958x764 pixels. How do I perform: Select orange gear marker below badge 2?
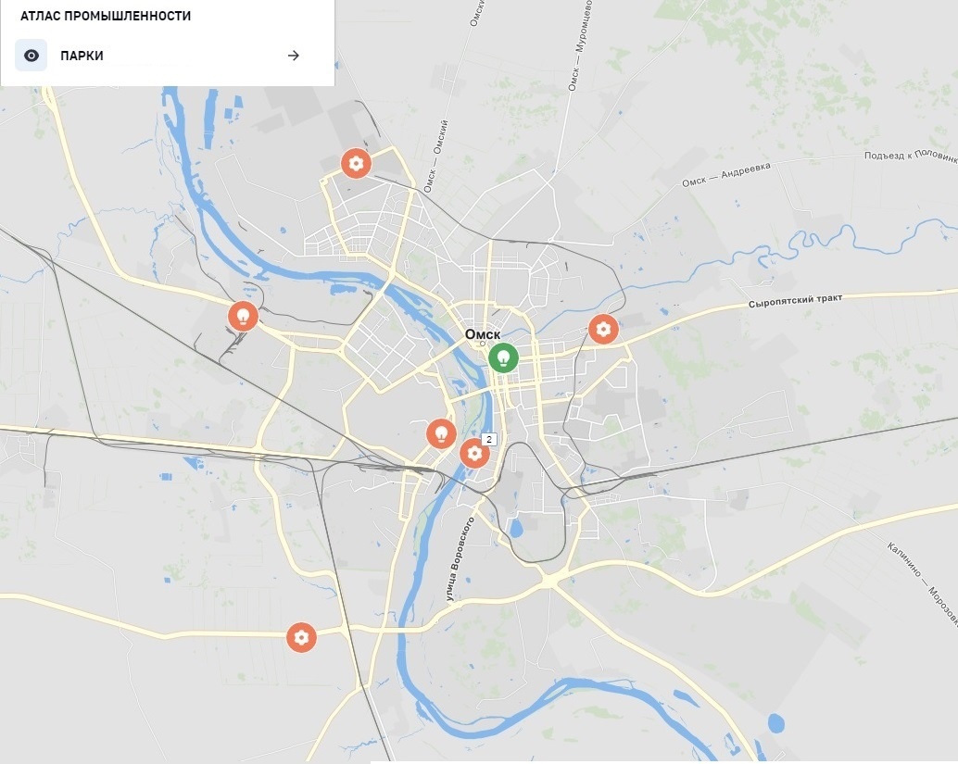(474, 453)
